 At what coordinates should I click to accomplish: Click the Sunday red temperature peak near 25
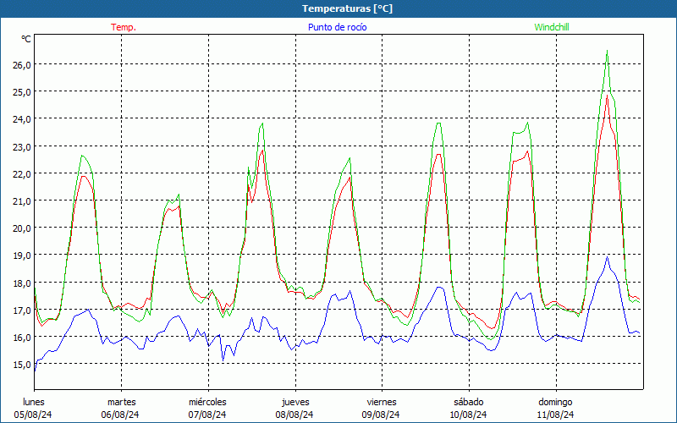pyautogui.click(x=608, y=96)
